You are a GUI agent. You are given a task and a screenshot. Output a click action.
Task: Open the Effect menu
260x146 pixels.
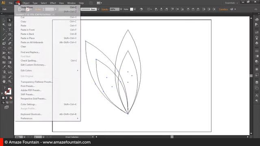click(53, 3)
